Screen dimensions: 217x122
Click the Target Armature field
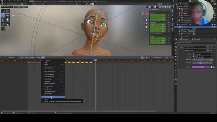coord(202,54)
